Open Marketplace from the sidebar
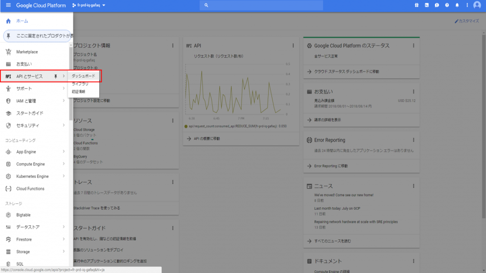 click(x=27, y=52)
